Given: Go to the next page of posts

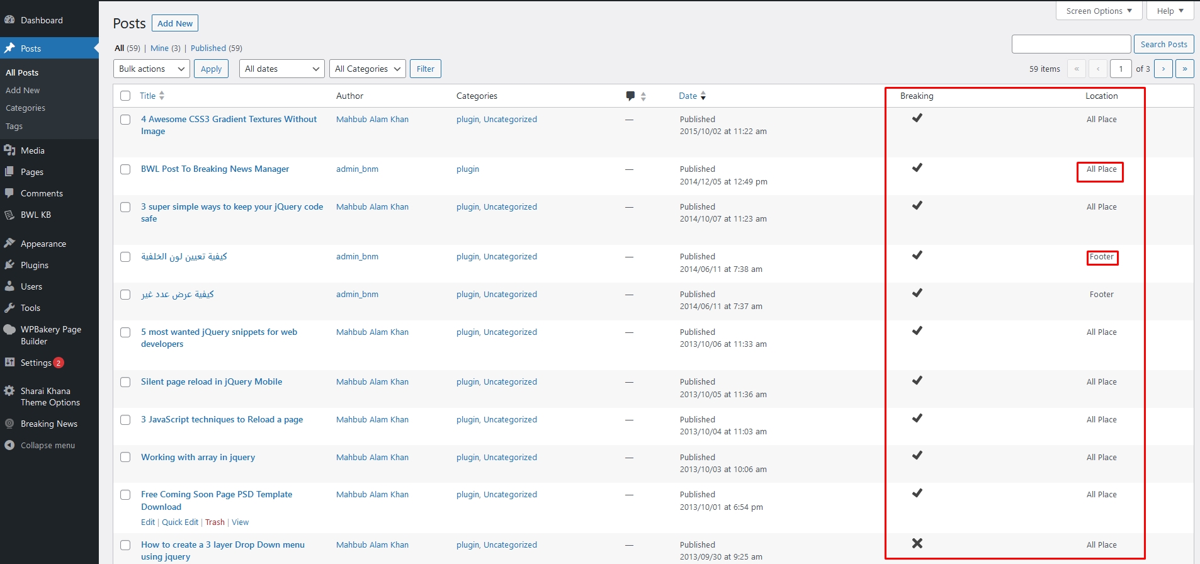Looking at the screenshot, I should pos(1163,69).
